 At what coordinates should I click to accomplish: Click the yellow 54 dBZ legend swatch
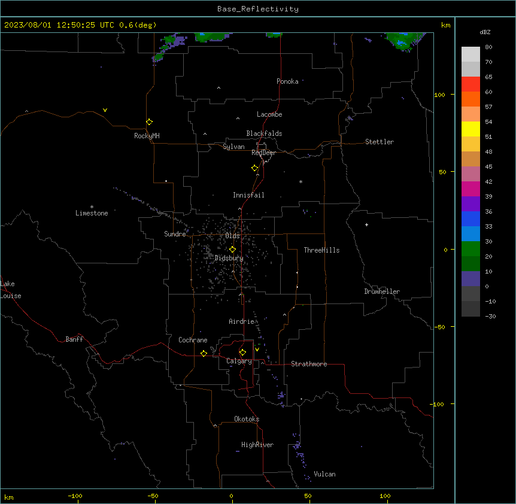coord(471,129)
